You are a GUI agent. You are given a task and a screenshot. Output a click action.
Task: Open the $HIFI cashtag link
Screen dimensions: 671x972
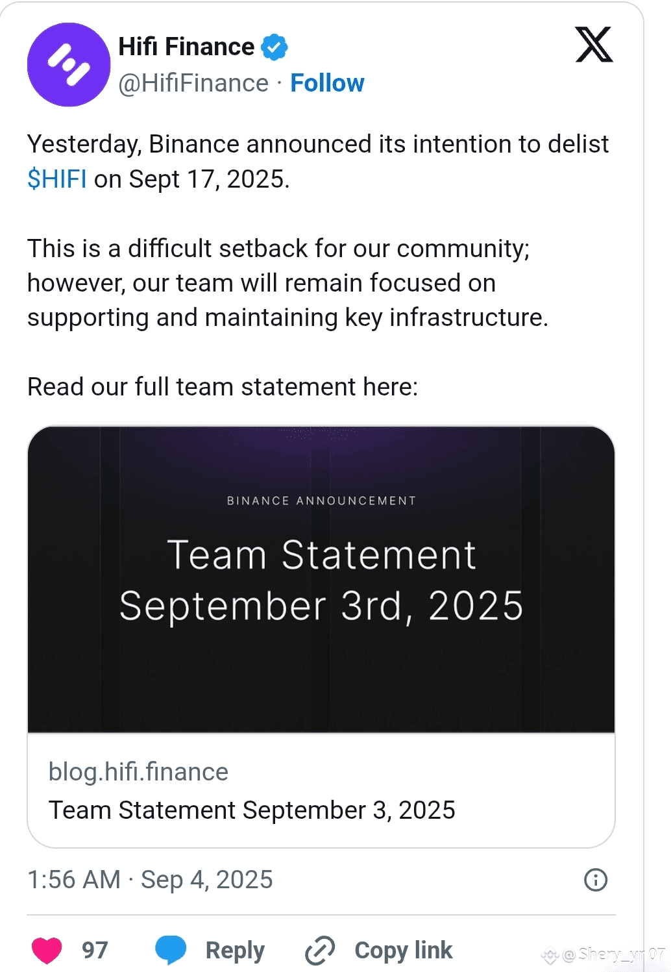57,179
